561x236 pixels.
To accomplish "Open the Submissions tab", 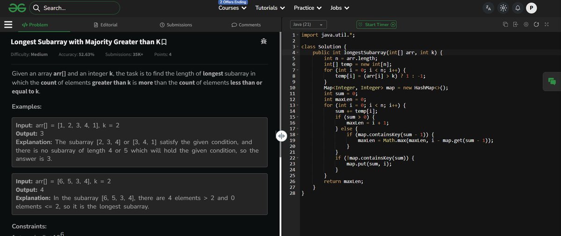I will point(175,25).
